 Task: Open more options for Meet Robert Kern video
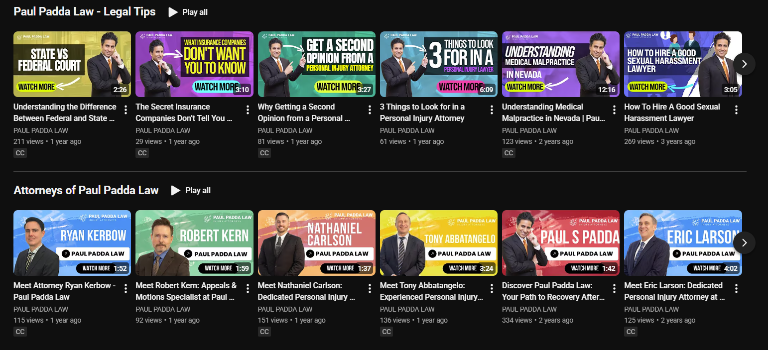248,288
